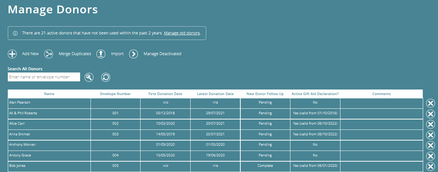This screenshot has width=438, height=172.
Task: Click the magnifying glass search icon
Action: [x=89, y=77]
